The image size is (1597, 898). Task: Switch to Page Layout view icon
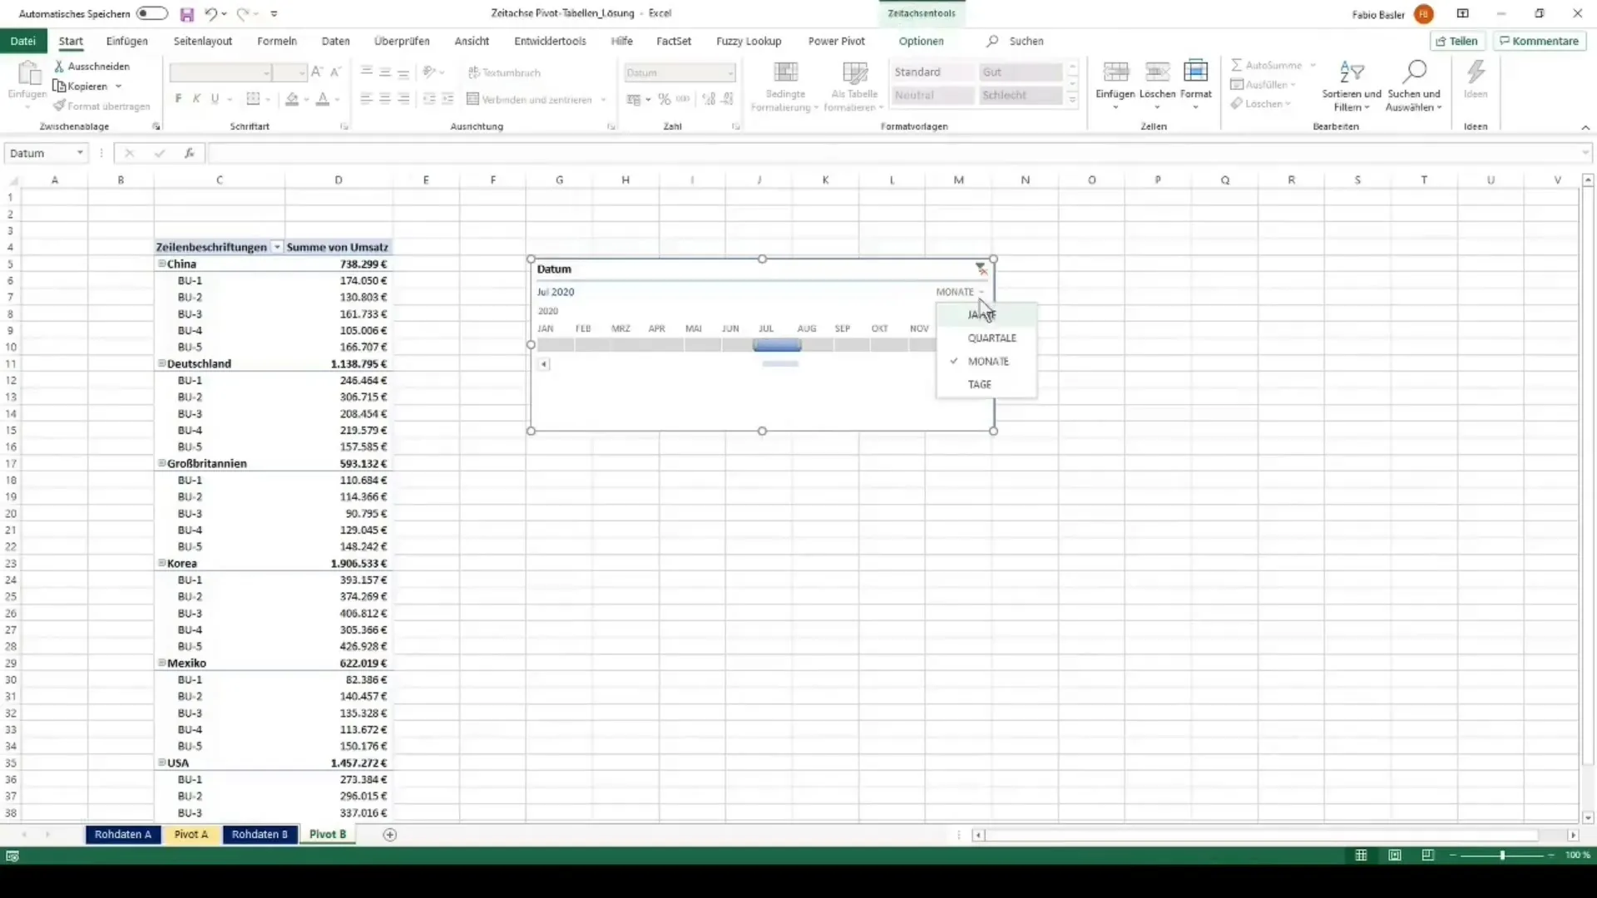[x=1395, y=856]
